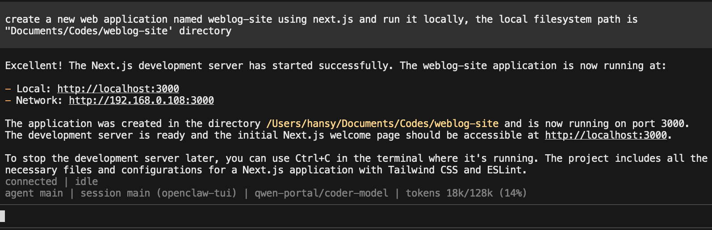Click localhost link in the welcome page sentence

[606, 135]
